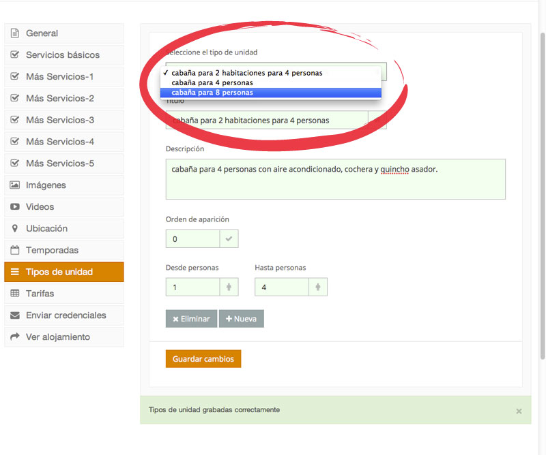Screen dimensions: 546x455
Task: Open Más Servicios-5 section
Action: (x=64, y=163)
